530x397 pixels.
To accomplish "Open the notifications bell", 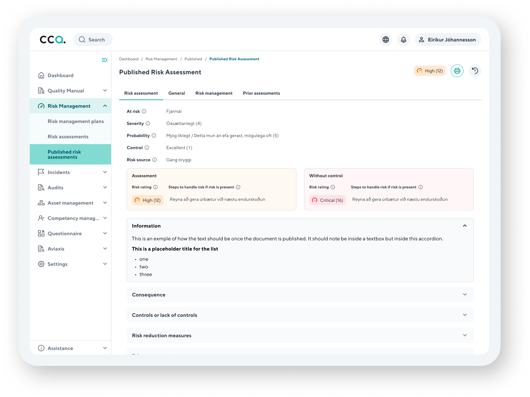I will pos(403,40).
